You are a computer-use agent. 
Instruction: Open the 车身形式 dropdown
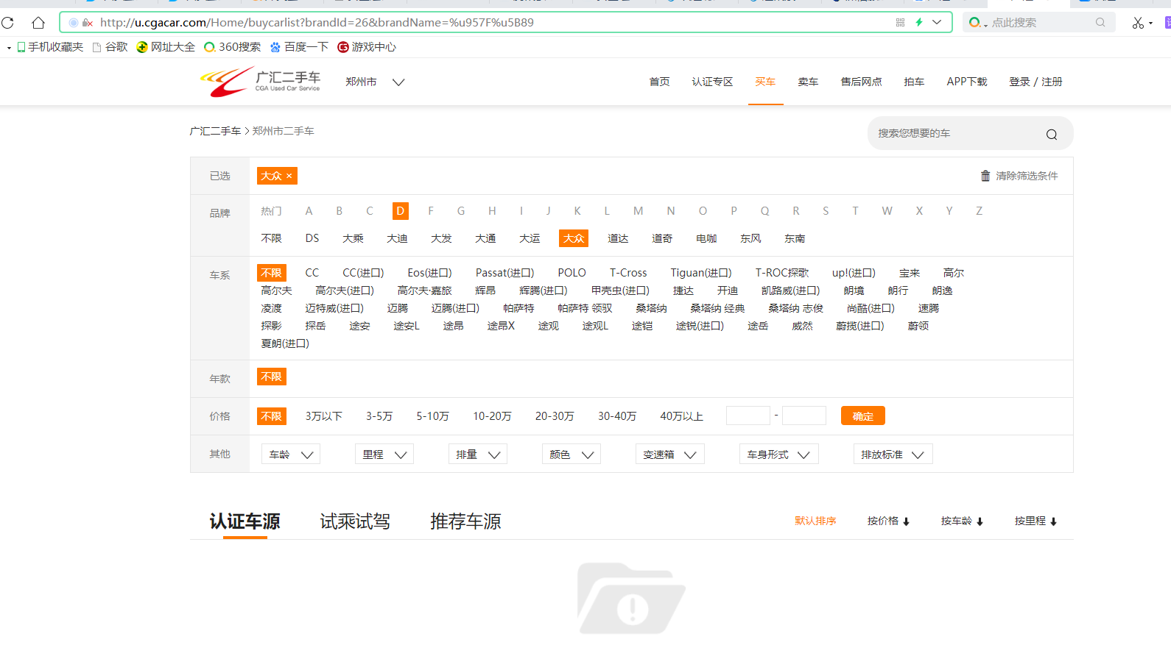779,454
